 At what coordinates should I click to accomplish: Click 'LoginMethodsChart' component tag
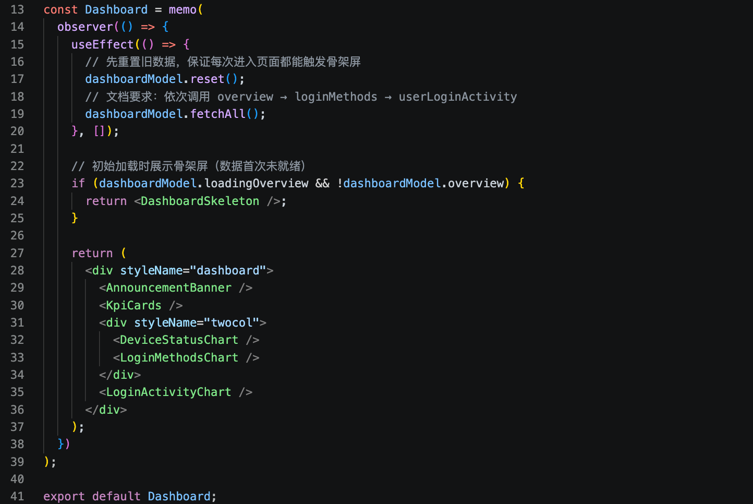pos(179,357)
